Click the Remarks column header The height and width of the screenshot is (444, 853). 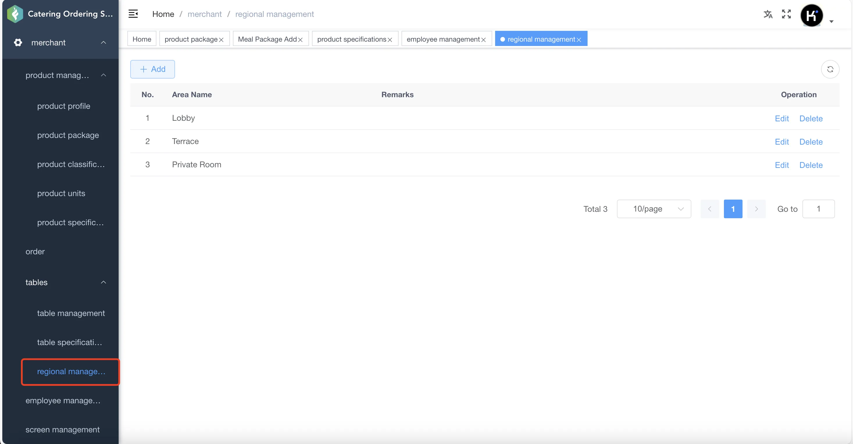pos(397,95)
